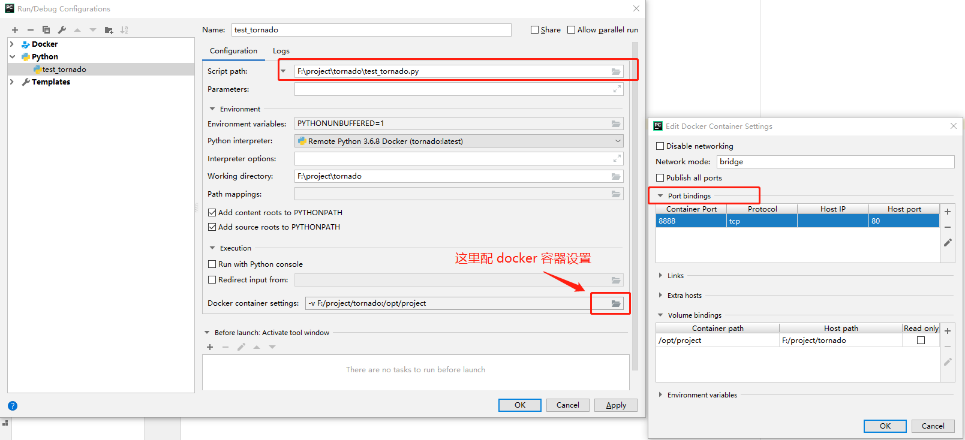Click the Name field test_tornado

(371, 30)
